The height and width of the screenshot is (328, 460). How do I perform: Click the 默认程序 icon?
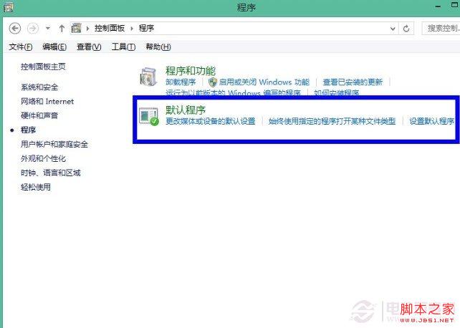click(x=149, y=116)
